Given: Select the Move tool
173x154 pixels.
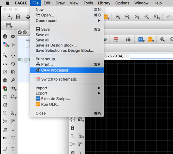Looking at the screenshot, I should coord(13,56).
